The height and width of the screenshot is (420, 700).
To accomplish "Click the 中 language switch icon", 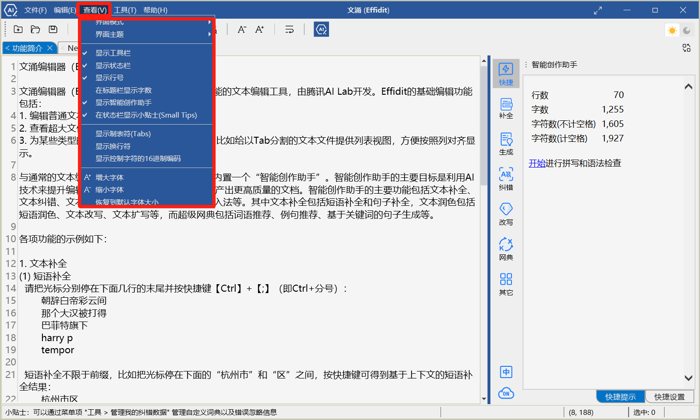I will (x=506, y=372).
